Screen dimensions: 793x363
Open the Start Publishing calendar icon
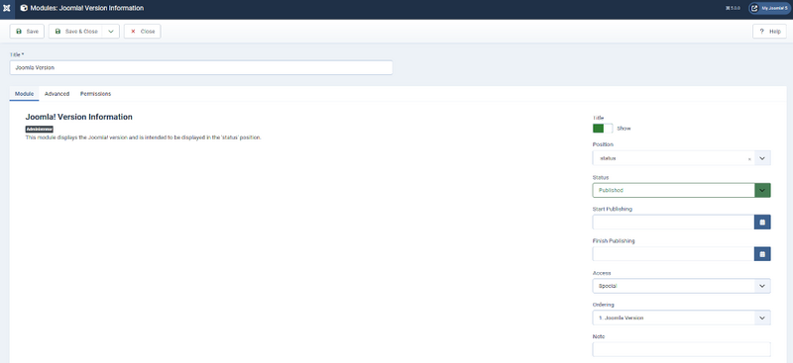point(762,223)
